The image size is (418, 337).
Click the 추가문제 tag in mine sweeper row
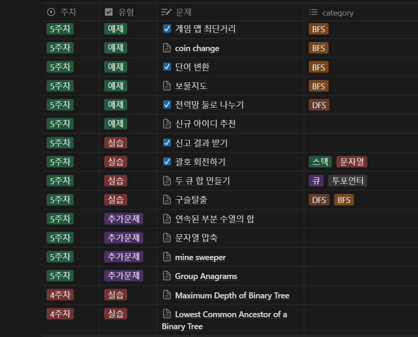[124, 256]
